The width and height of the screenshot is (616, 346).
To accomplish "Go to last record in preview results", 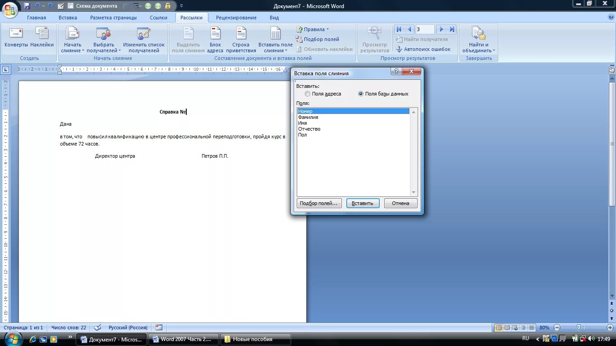I will [x=452, y=29].
